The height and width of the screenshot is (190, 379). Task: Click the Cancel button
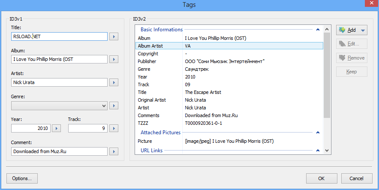(356, 178)
